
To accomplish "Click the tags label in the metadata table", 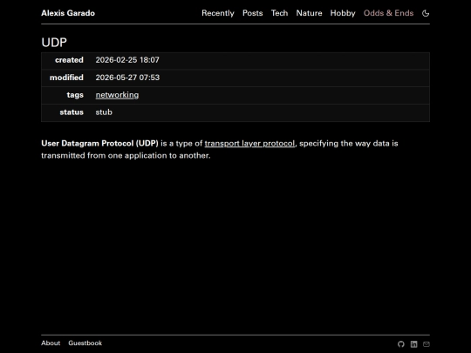I will tap(75, 95).
